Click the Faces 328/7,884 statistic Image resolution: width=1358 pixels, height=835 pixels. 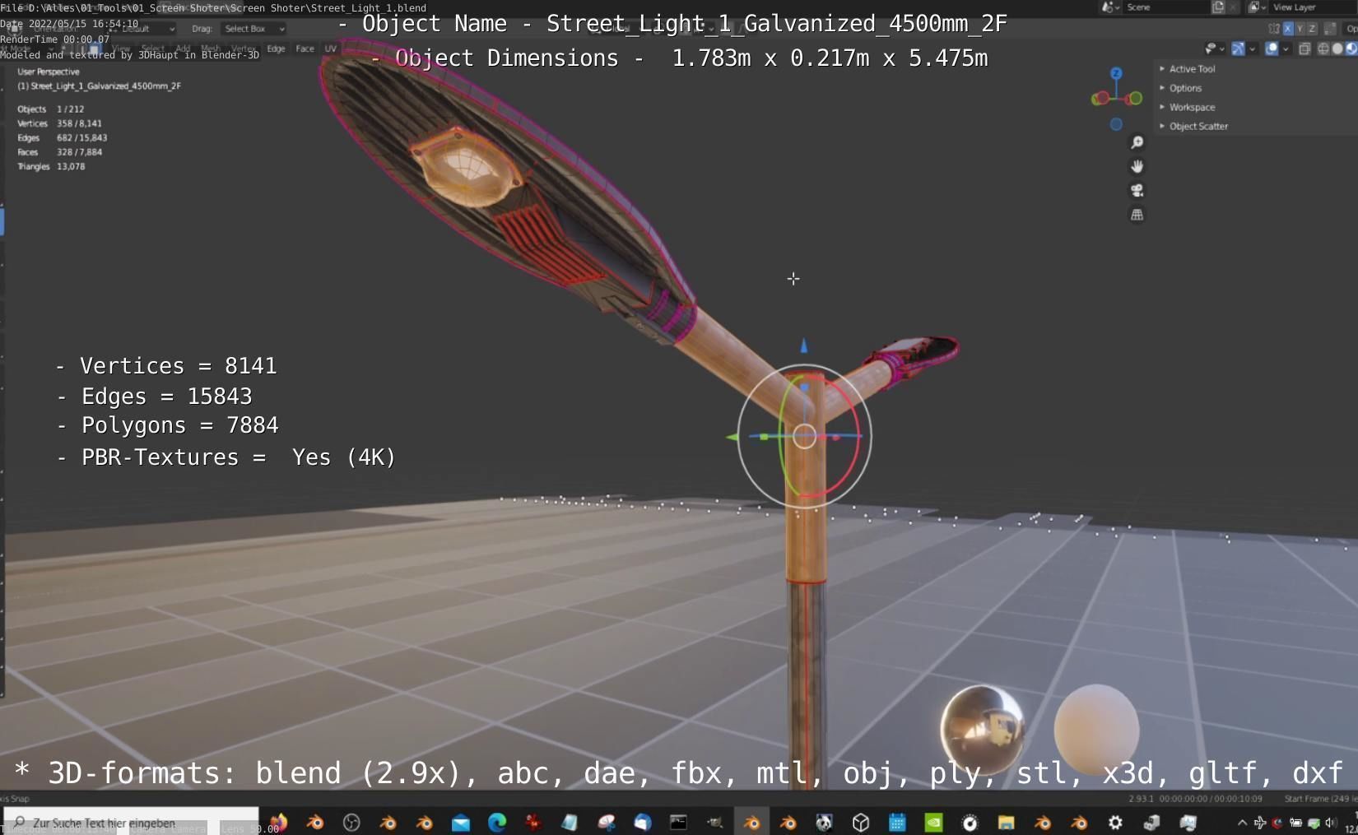click(x=59, y=152)
